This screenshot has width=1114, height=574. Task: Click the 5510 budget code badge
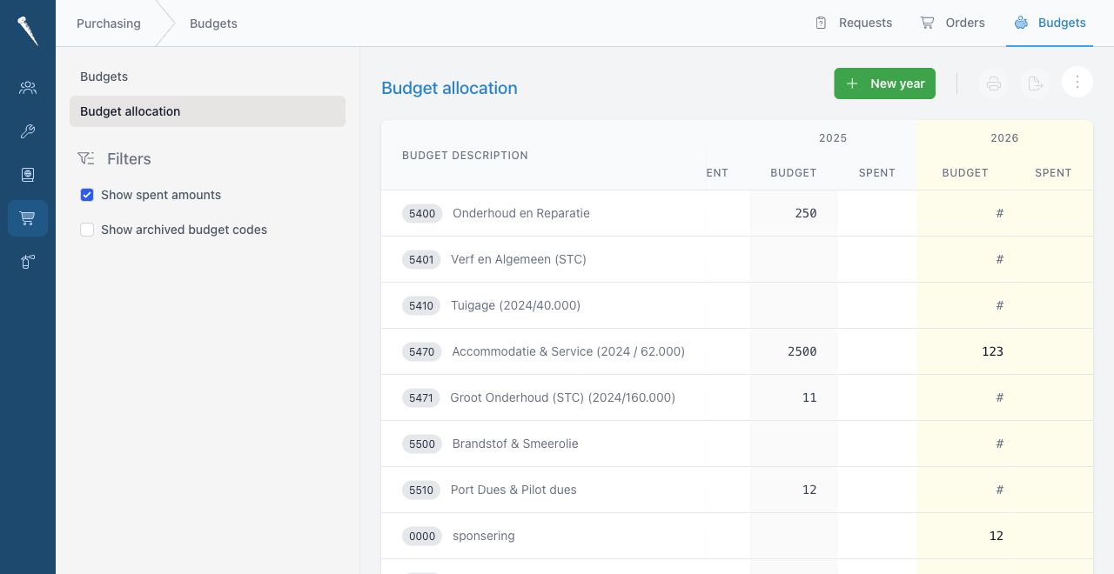point(421,490)
